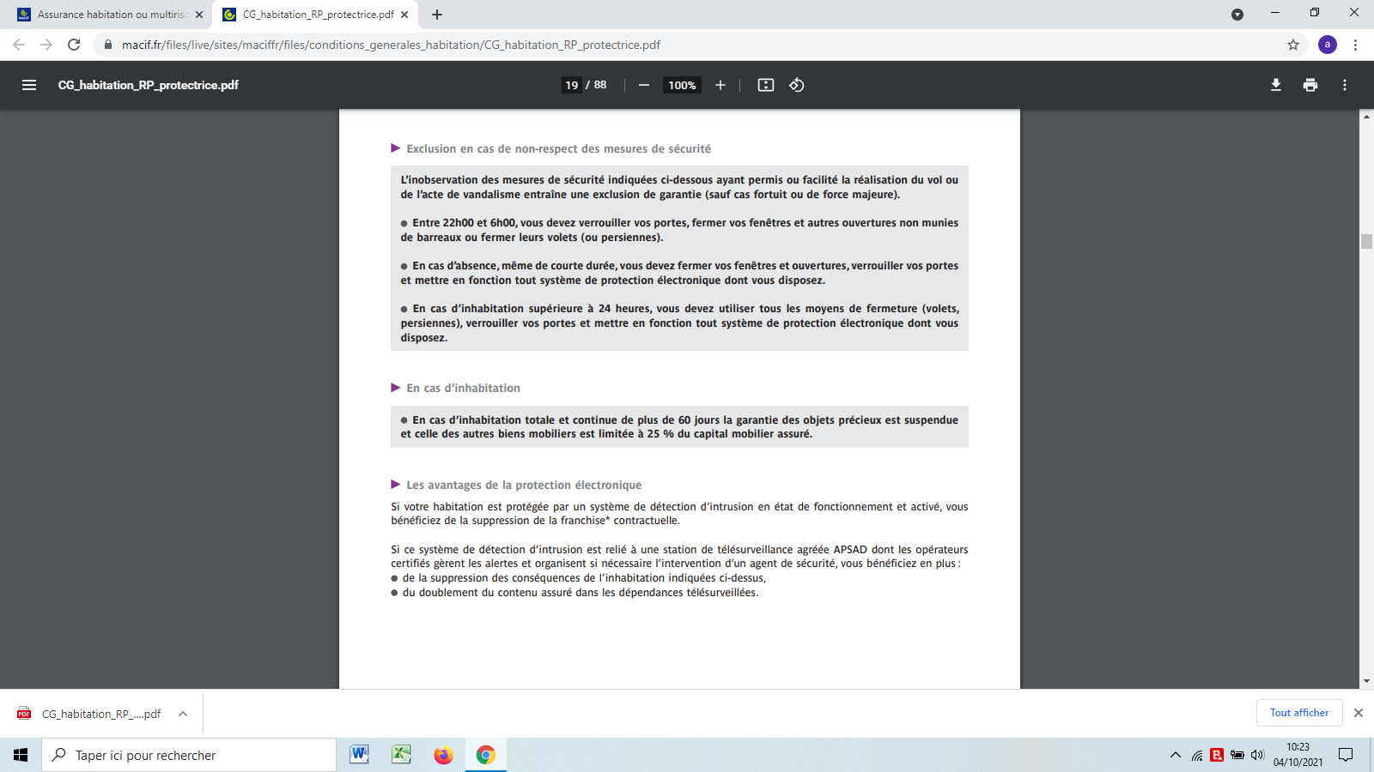This screenshot has height=772, width=1374.
Task: Open Microsoft Word from the taskbar
Action: 359,755
